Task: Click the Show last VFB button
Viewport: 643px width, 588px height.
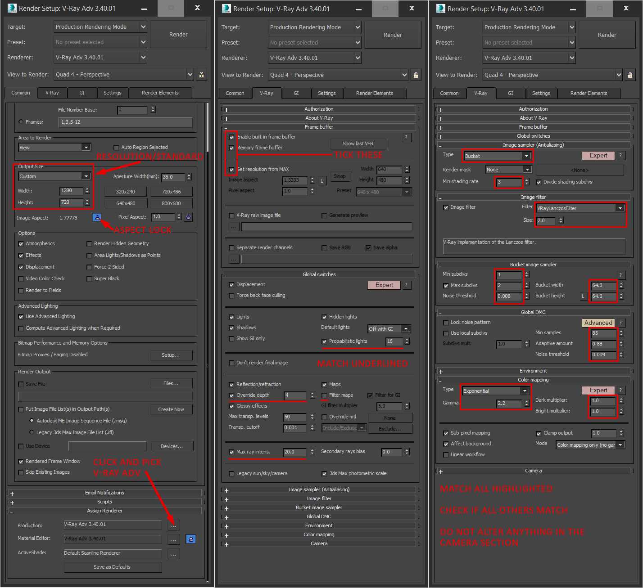Action: (358, 144)
